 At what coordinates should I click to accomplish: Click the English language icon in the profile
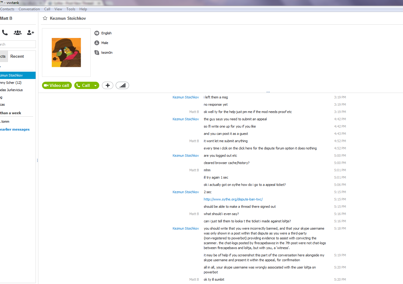97,33
